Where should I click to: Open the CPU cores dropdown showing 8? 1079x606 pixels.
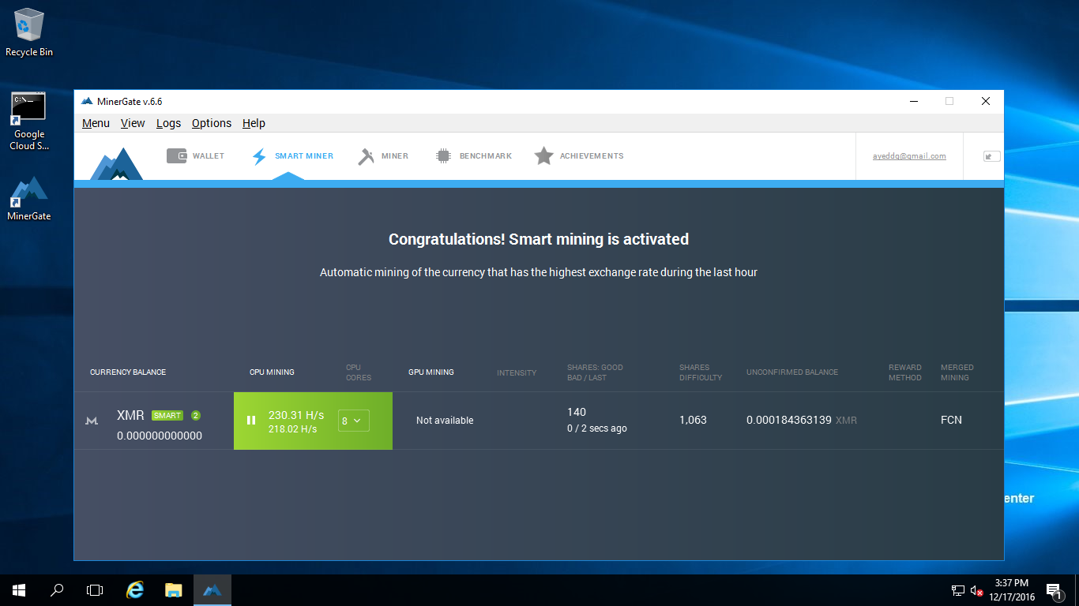[x=353, y=421]
